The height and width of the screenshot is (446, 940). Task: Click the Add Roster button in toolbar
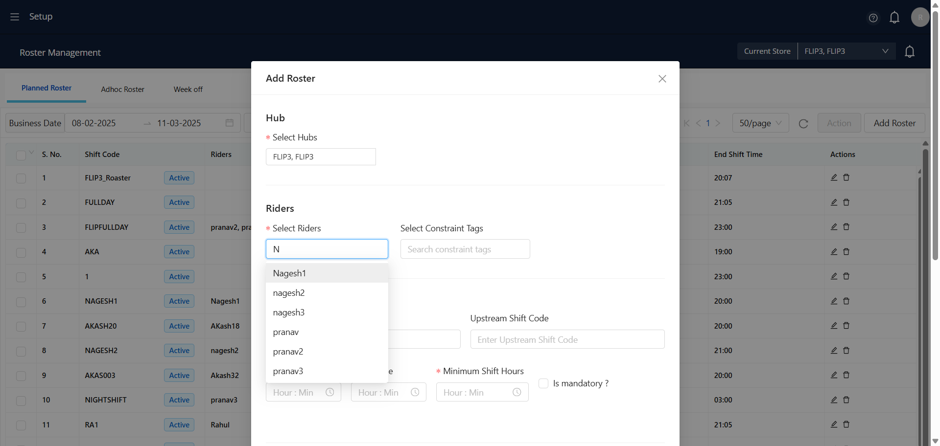[x=894, y=123]
